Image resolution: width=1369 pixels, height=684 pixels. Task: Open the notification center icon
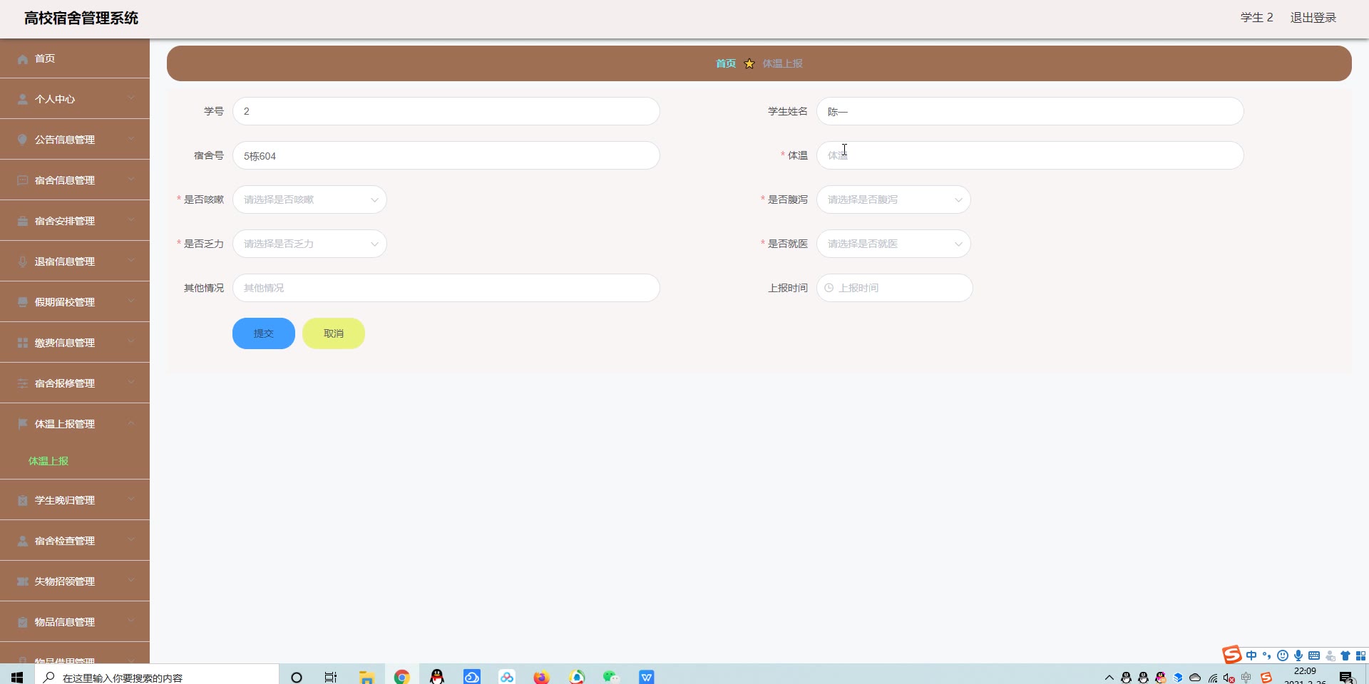click(1346, 678)
